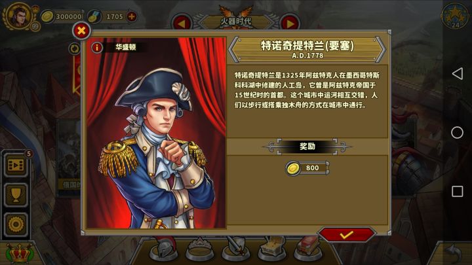Click the refresh swap general icon

tap(75, 48)
